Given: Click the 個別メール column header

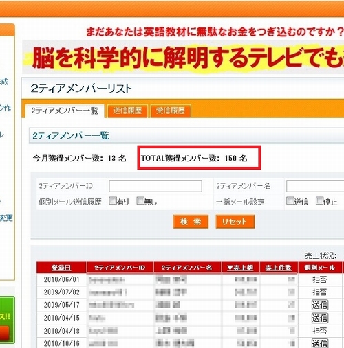Looking at the screenshot, I should [319, 268].
